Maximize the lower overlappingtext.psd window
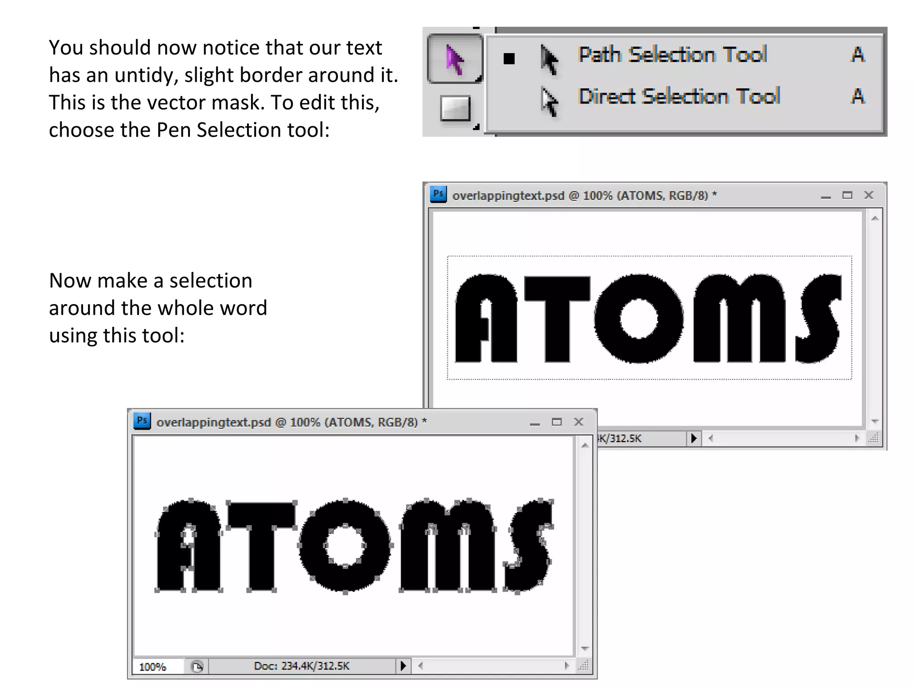915x686 pixels. pyautogui.click(x=557, y=422)
